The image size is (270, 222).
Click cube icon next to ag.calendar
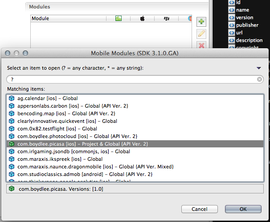coord(12,98)
